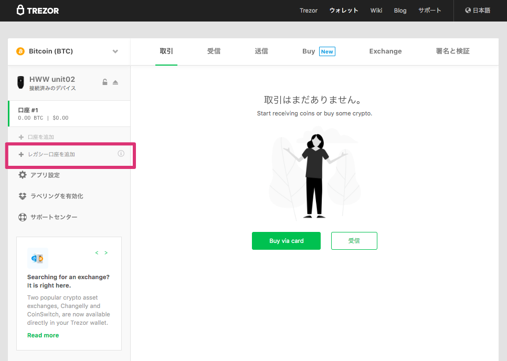
Task: Click the TREZOR logo
Action: 37,10
